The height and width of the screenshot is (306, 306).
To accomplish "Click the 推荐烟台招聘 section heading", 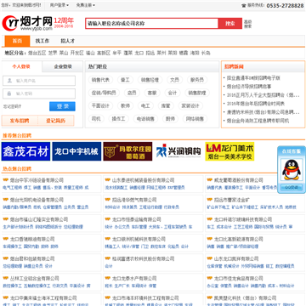I will click(x=17, y=136).
